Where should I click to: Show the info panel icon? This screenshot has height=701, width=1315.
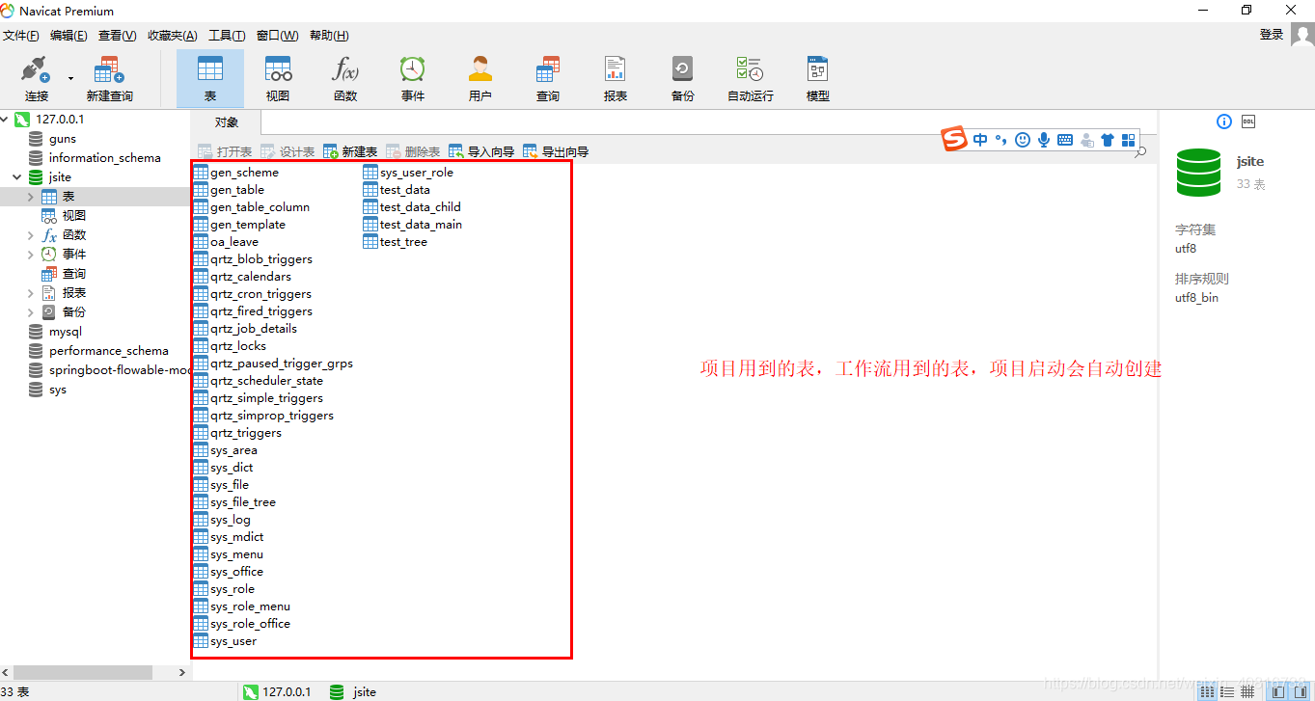click(x=1224, y=121)
